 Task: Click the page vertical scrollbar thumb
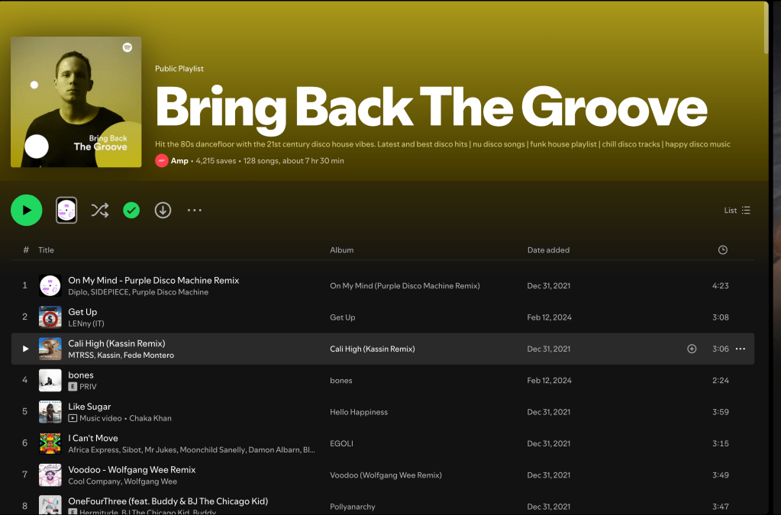[x=766, y=27]
